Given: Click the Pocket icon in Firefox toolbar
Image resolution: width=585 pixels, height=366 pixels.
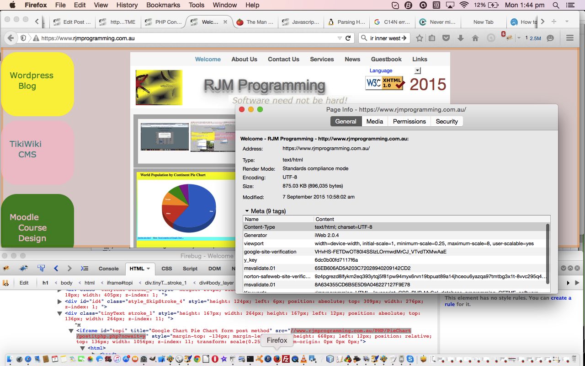Looking at the screenshot, I should [447, 38].
